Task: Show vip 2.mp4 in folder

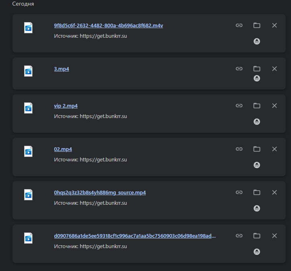Action: pyautogui.click(x=257, y=106)
